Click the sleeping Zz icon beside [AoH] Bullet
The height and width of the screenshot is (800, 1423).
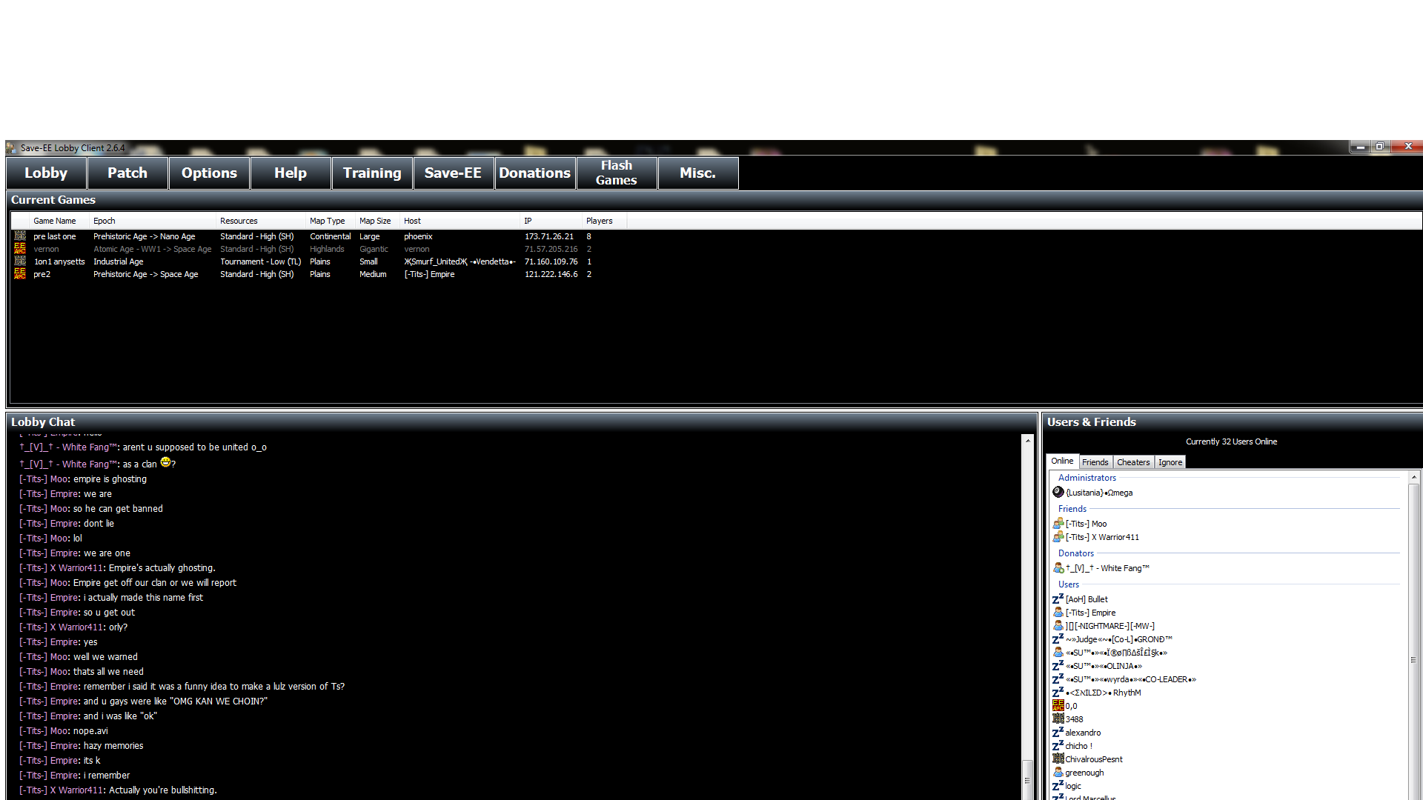click(1058, 599)
